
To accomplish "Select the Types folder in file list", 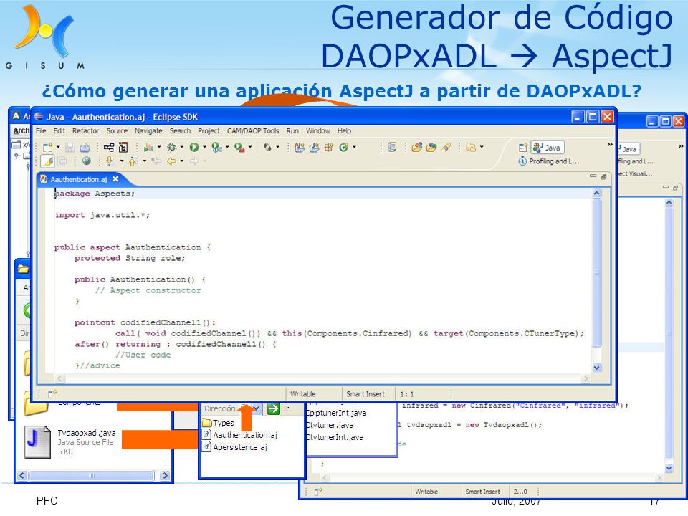I will point(218,423).
